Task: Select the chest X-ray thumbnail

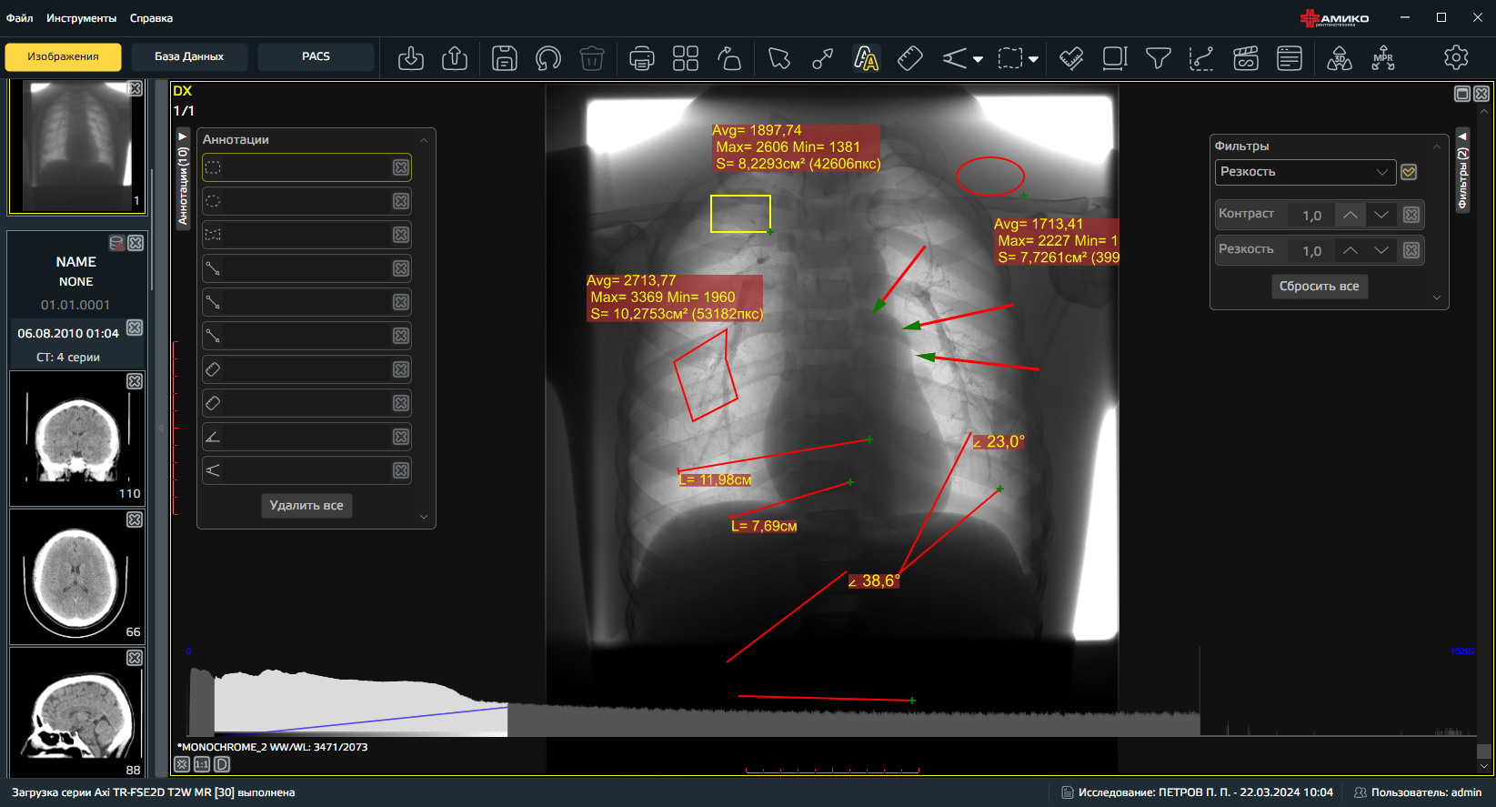Action: coord(76,146)
